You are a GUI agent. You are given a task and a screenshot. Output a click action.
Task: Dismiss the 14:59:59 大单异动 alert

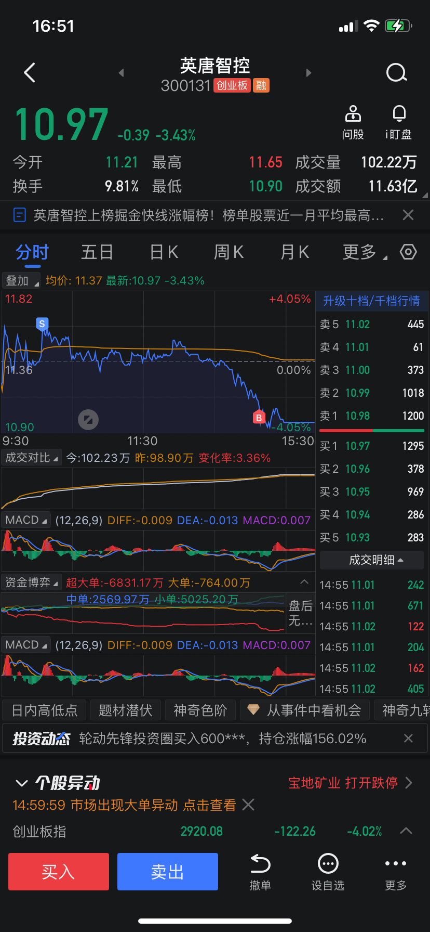pyautogui.click(x=248, y=805)
